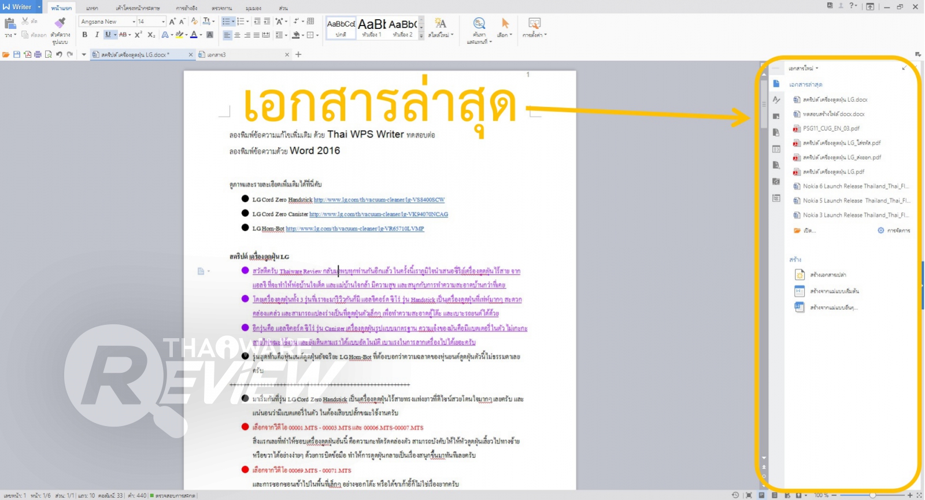This screenshot has width=925, height=500.
Task: Click the font color A swatch
Action: [x=194, y=35]
